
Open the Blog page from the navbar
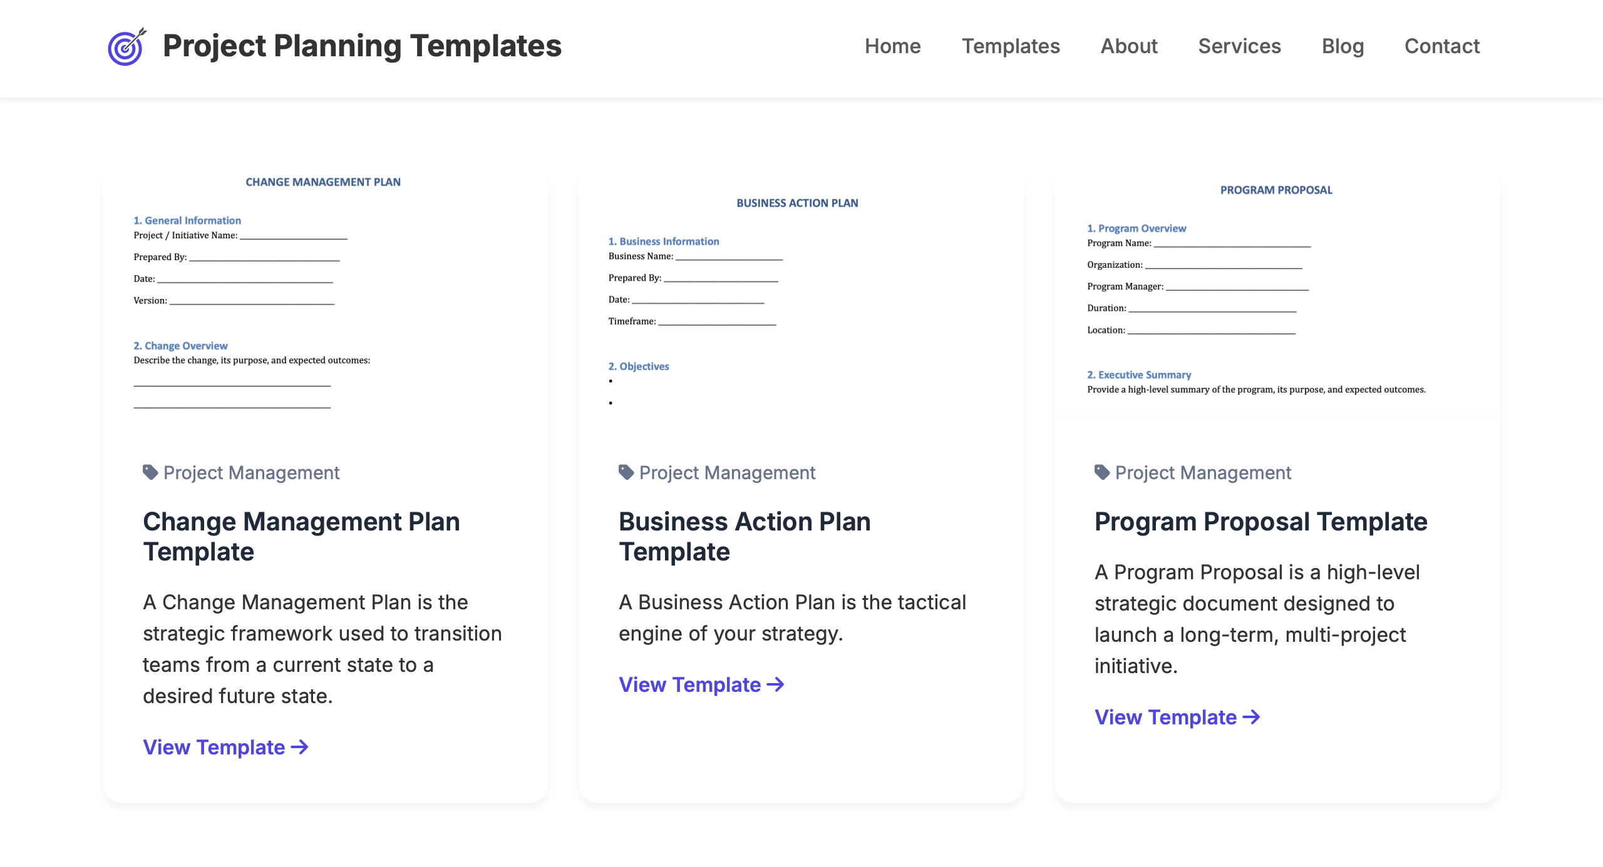tap(1343, 46)
